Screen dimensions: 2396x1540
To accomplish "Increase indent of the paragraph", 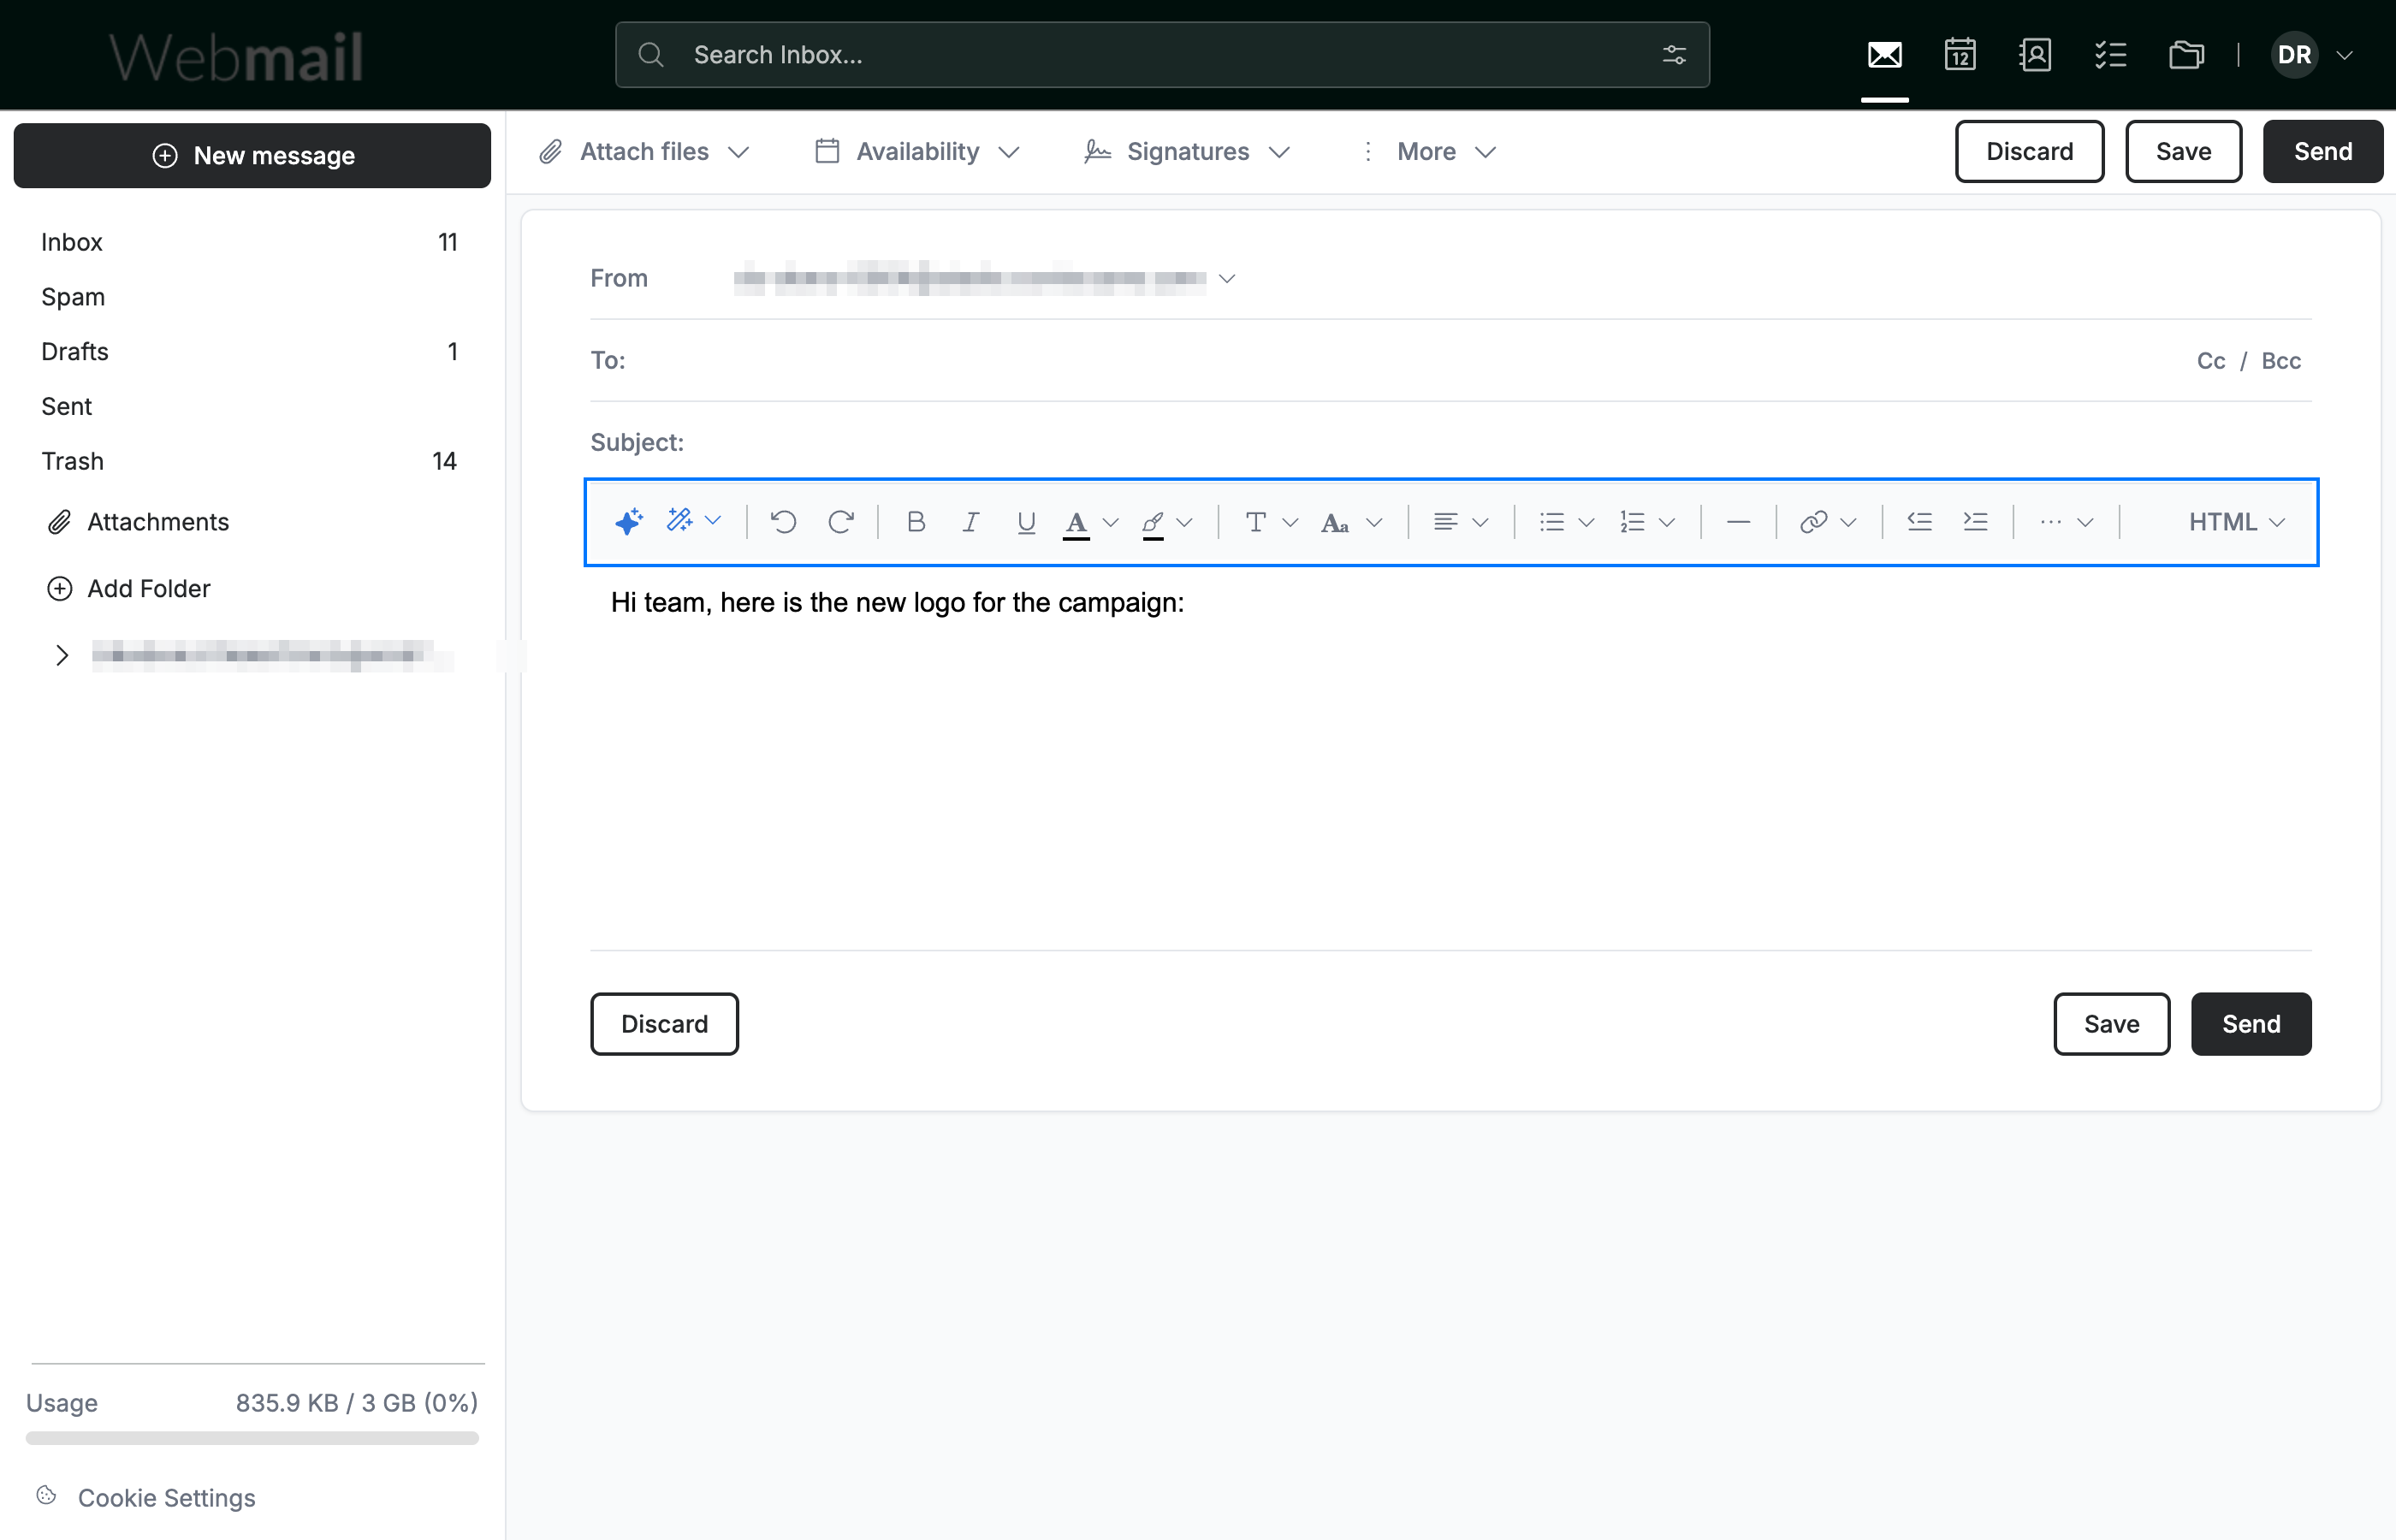I will [x=1975, y=521].
